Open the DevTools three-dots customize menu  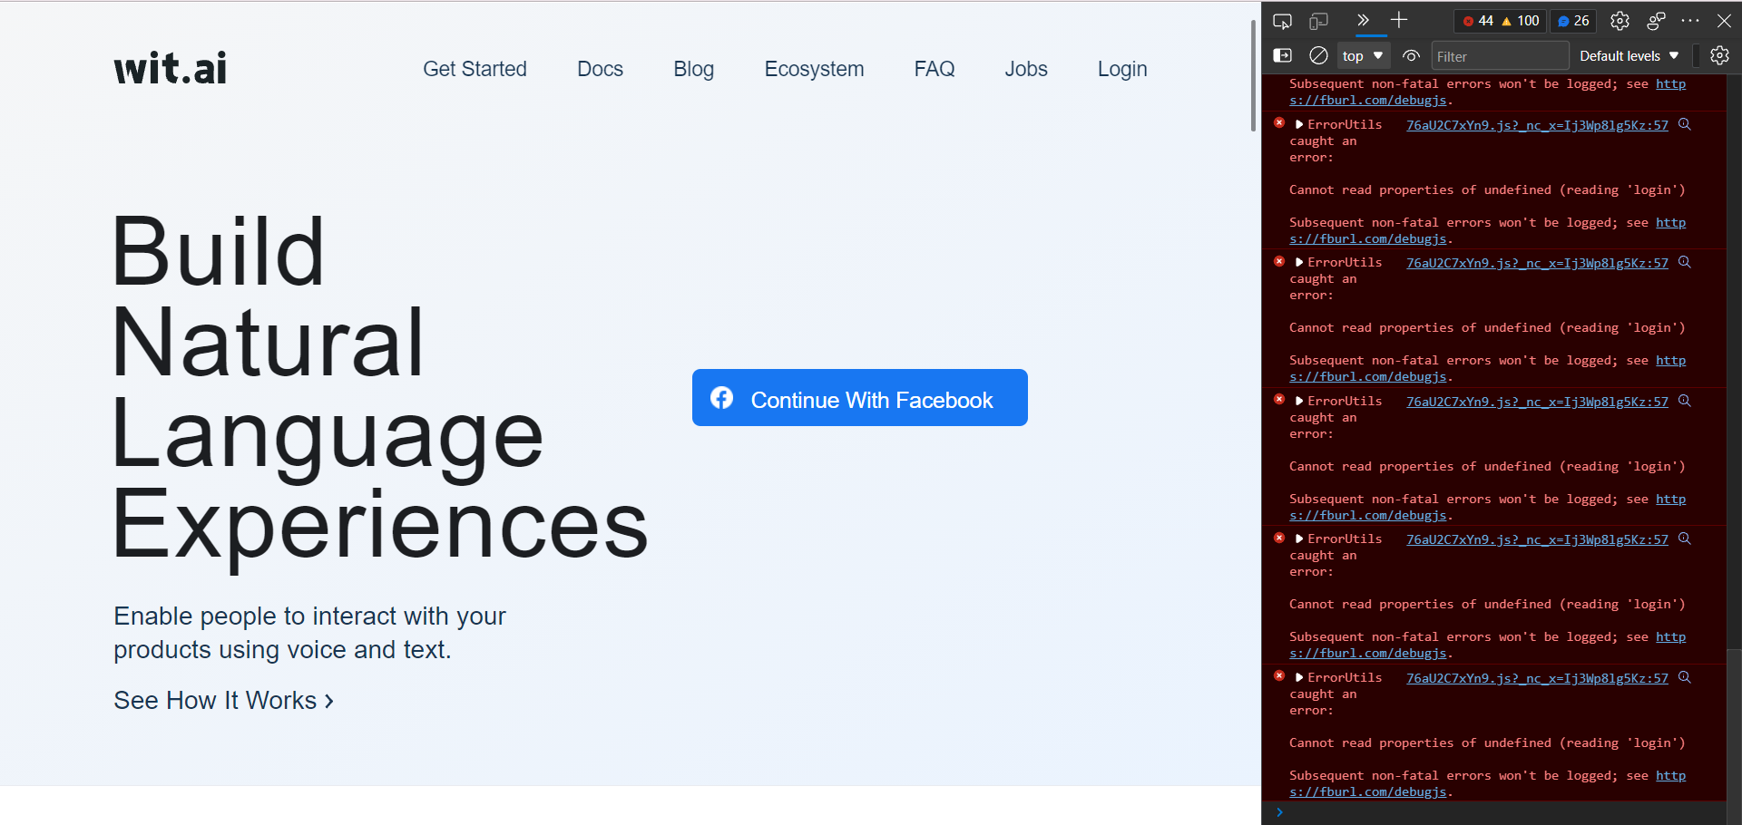pyautogui.click(x=1690, y=20)
